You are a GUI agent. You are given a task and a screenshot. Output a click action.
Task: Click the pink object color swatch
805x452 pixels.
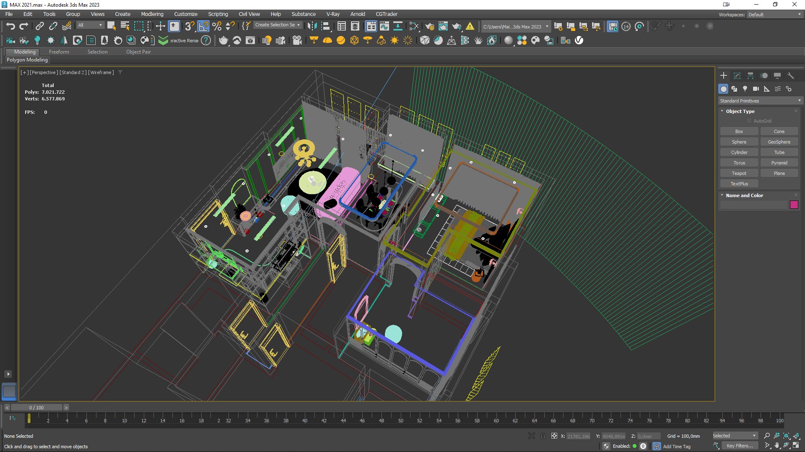(794, 205)
